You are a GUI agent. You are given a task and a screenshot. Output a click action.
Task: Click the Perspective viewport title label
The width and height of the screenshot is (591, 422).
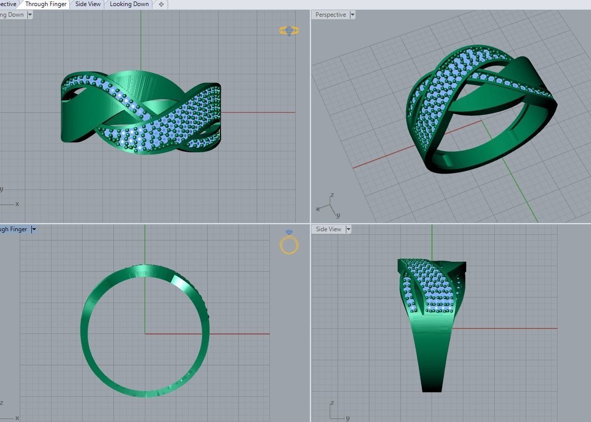(x=331, y=15)
